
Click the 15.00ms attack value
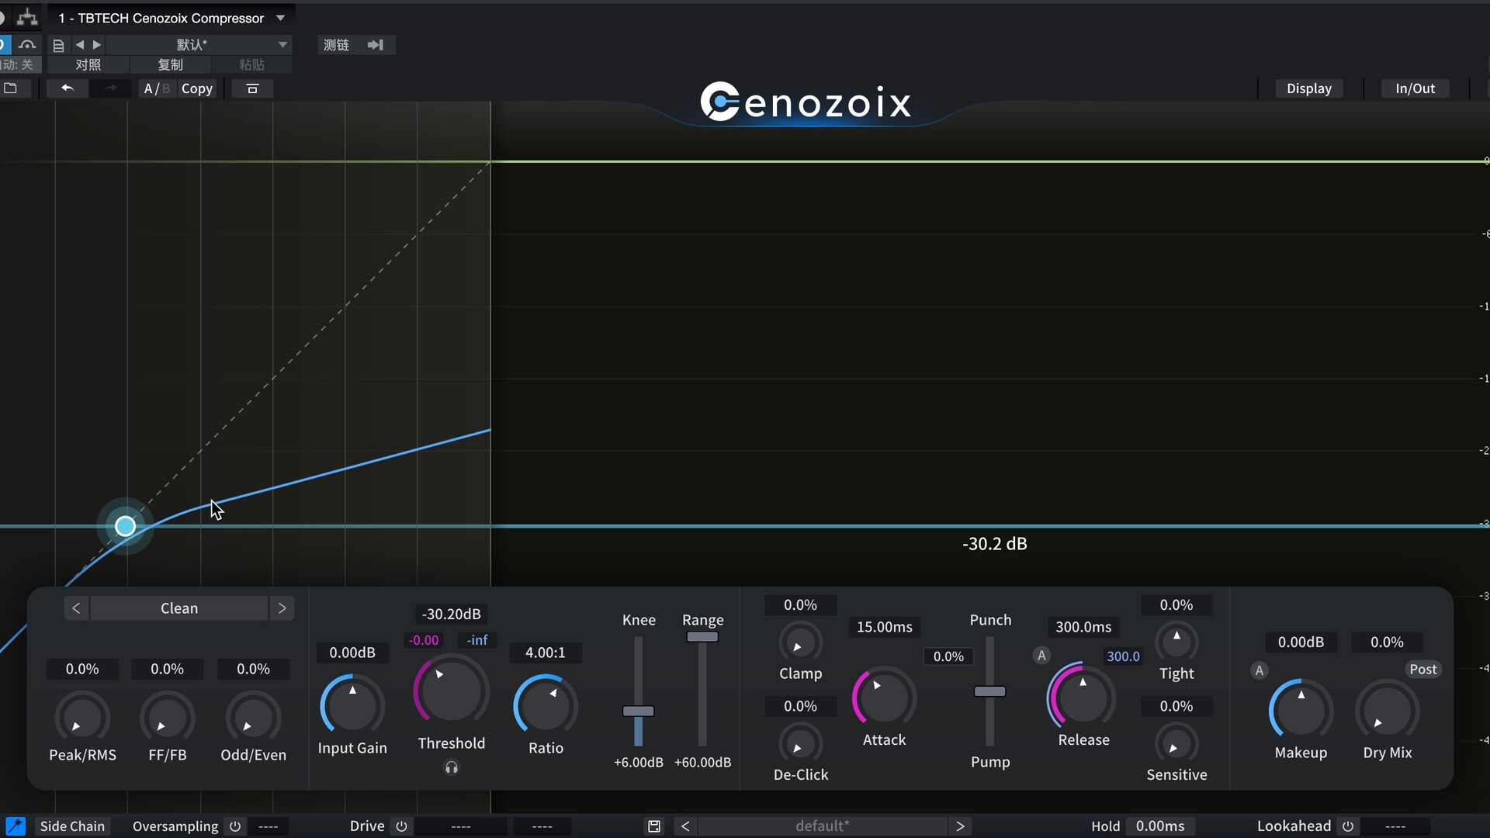coord(885,627)
